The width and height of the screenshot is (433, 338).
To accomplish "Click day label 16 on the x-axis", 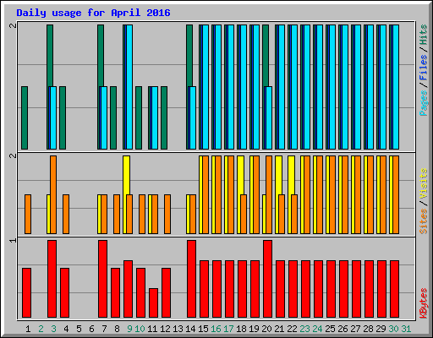I will pos(216,329).
